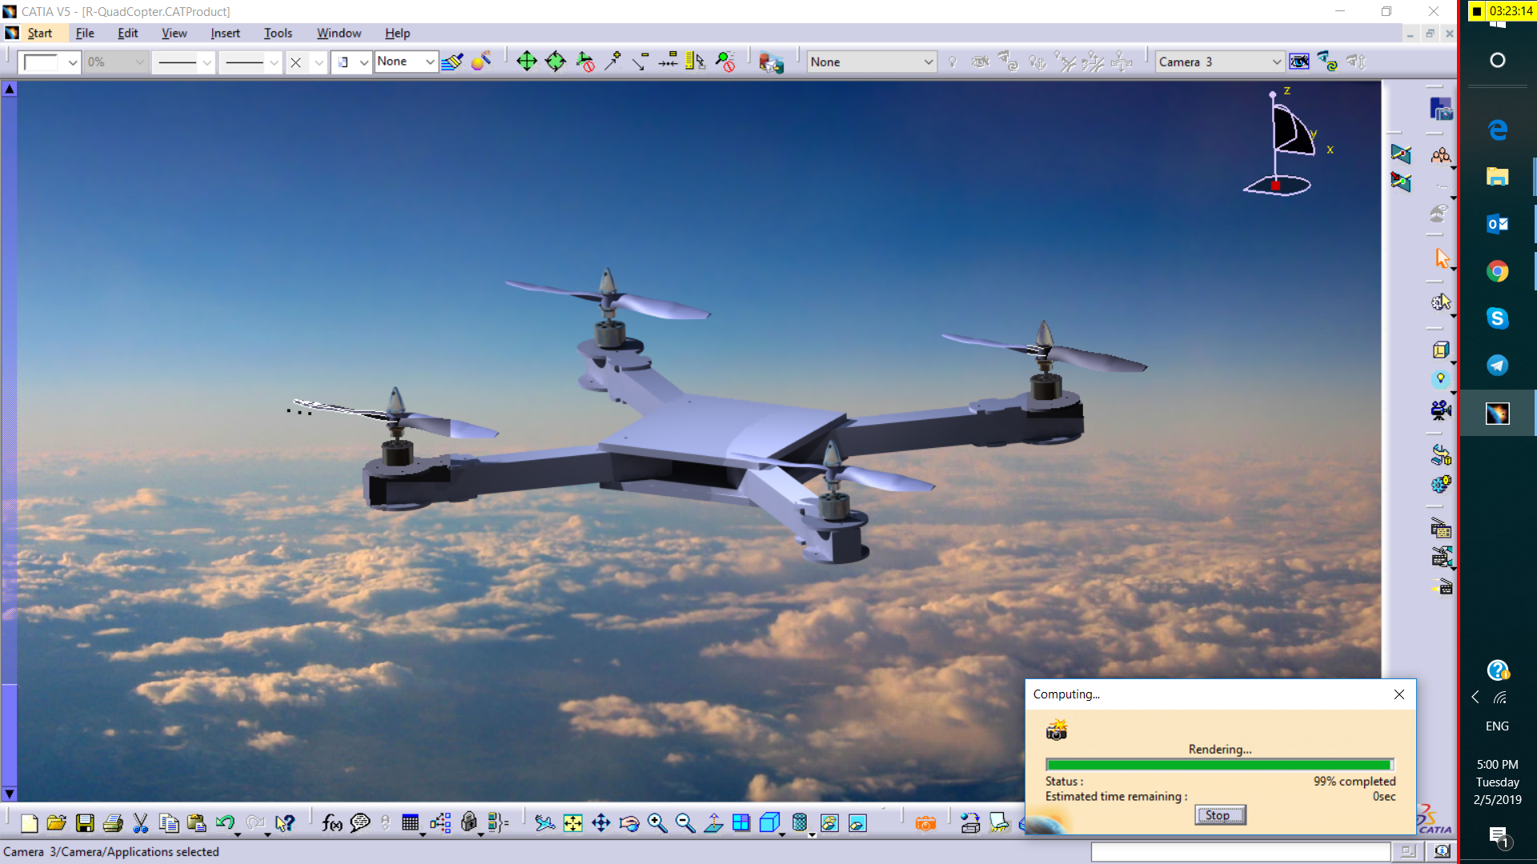
Task: Click the command input field in status bar
Action: (1240, 851)
